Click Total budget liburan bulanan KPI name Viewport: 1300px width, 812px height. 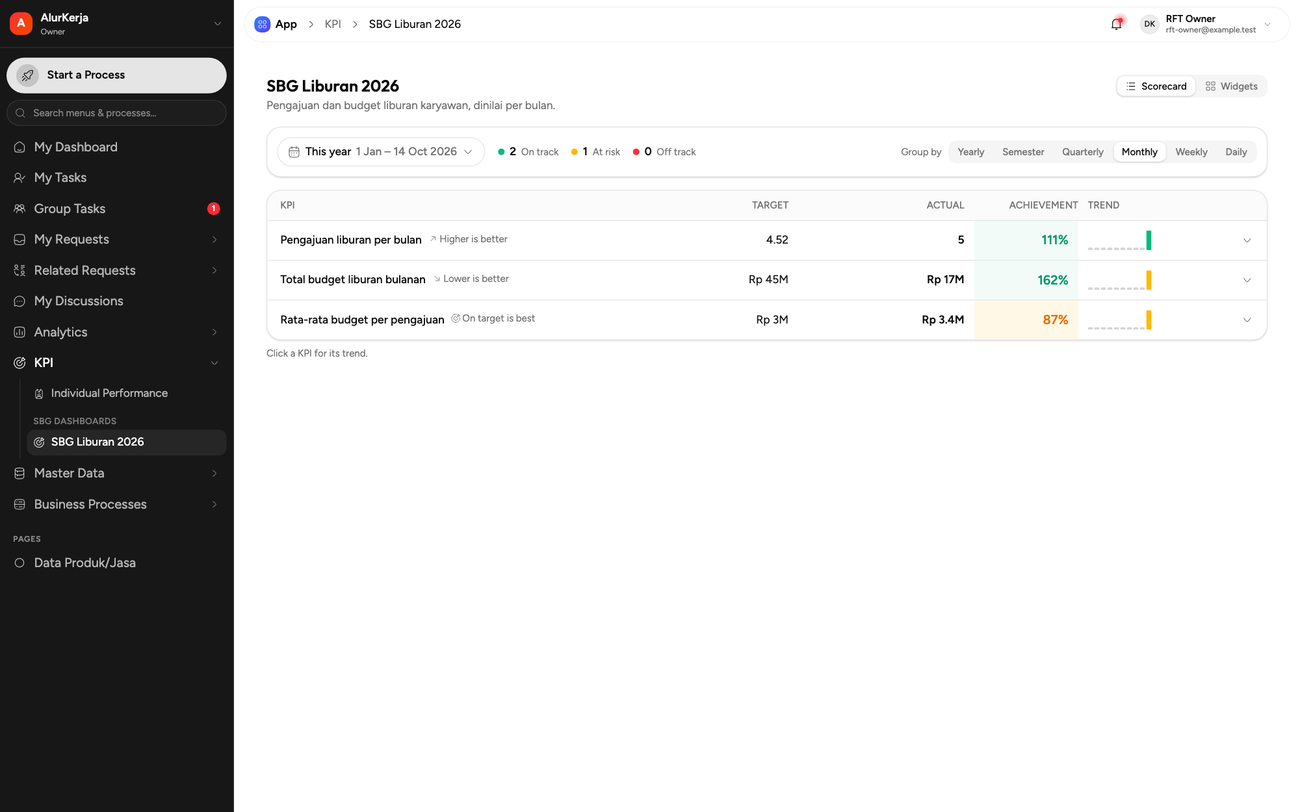(353, 280)
